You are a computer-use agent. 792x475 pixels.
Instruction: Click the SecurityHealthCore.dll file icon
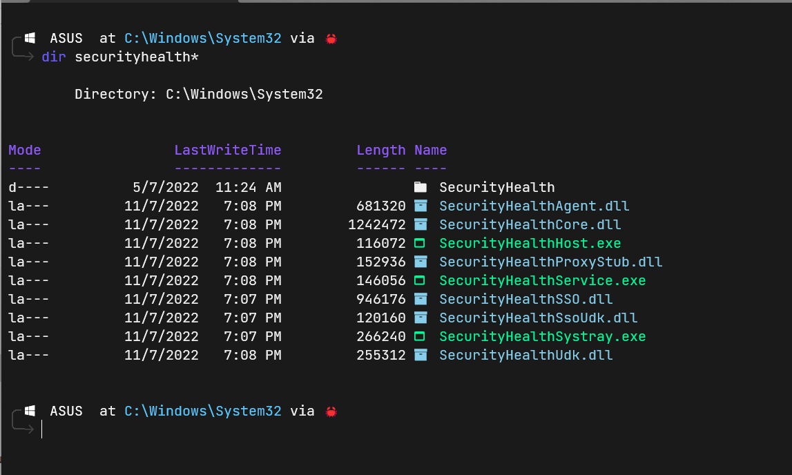421,224
